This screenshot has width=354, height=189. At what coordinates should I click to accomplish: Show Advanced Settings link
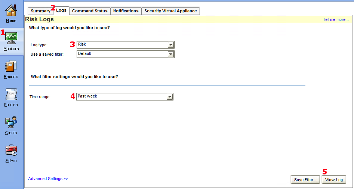click(48, 179)
